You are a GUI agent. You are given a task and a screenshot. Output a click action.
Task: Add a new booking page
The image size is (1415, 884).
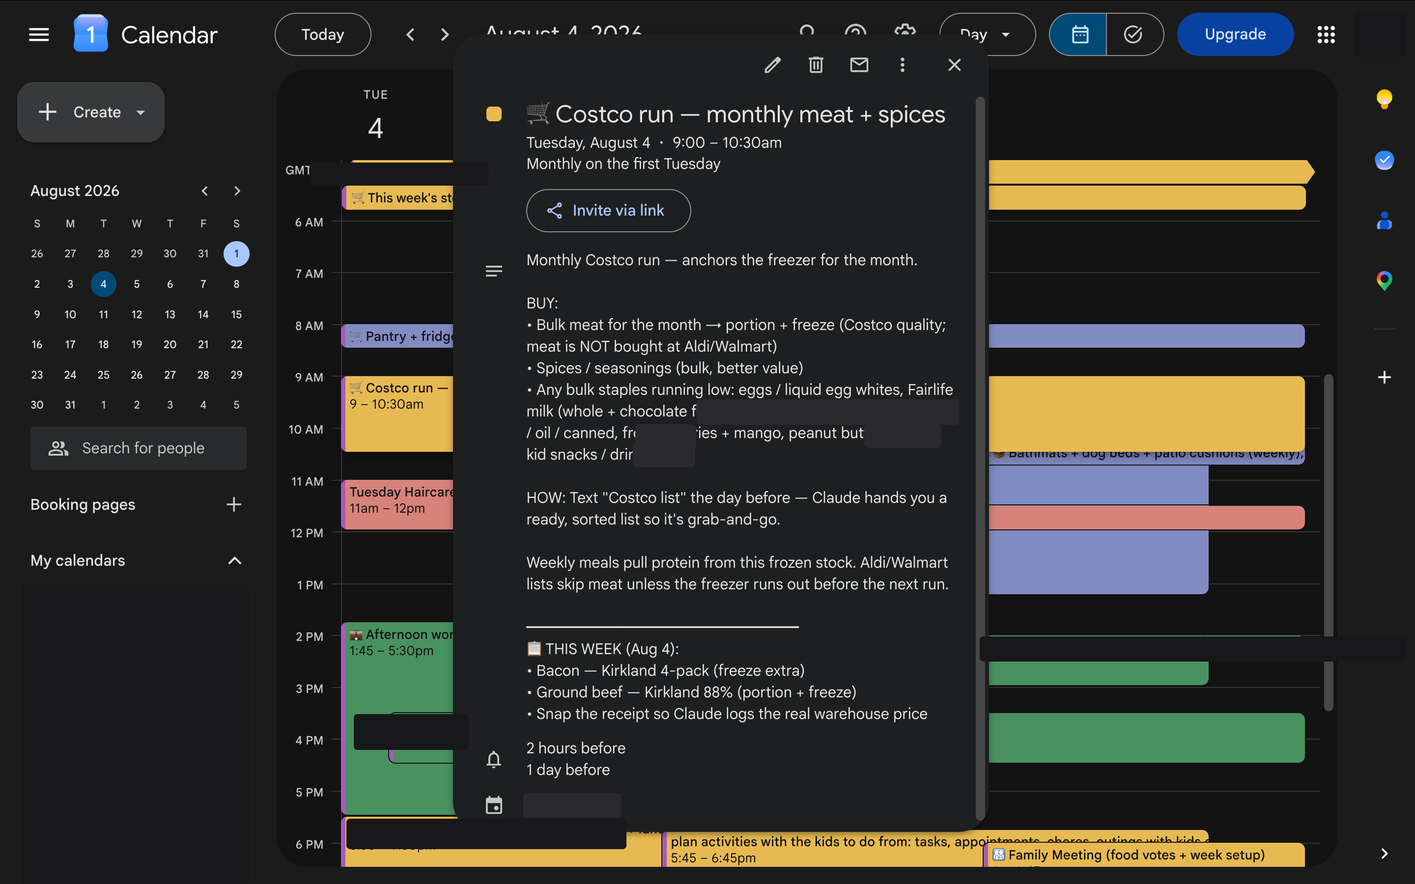pos(234,504)
